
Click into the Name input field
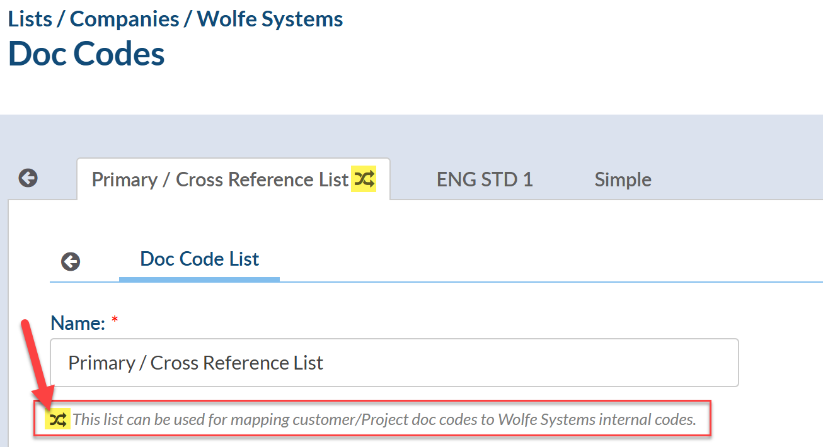click(x=394, y=363)
